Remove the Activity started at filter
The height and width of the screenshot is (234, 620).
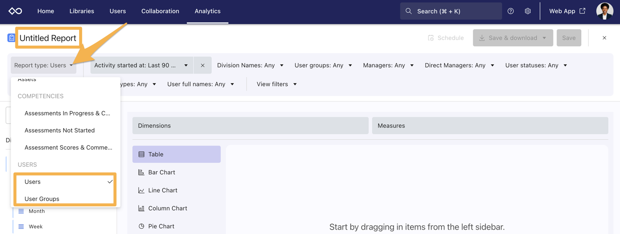[203, 65]
